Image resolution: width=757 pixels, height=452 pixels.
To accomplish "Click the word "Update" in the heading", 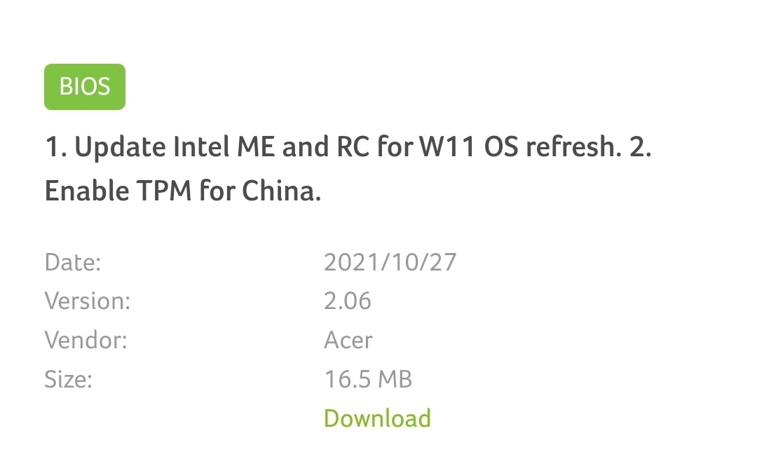I will (121, 146).
